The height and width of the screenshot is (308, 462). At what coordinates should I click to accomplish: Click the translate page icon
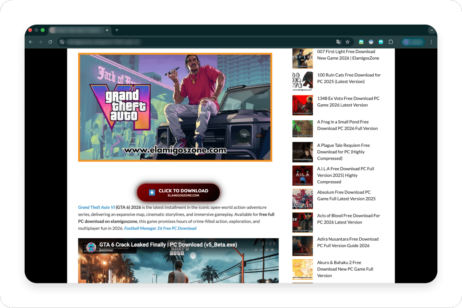pyautogui.click(x=338, y=42)
